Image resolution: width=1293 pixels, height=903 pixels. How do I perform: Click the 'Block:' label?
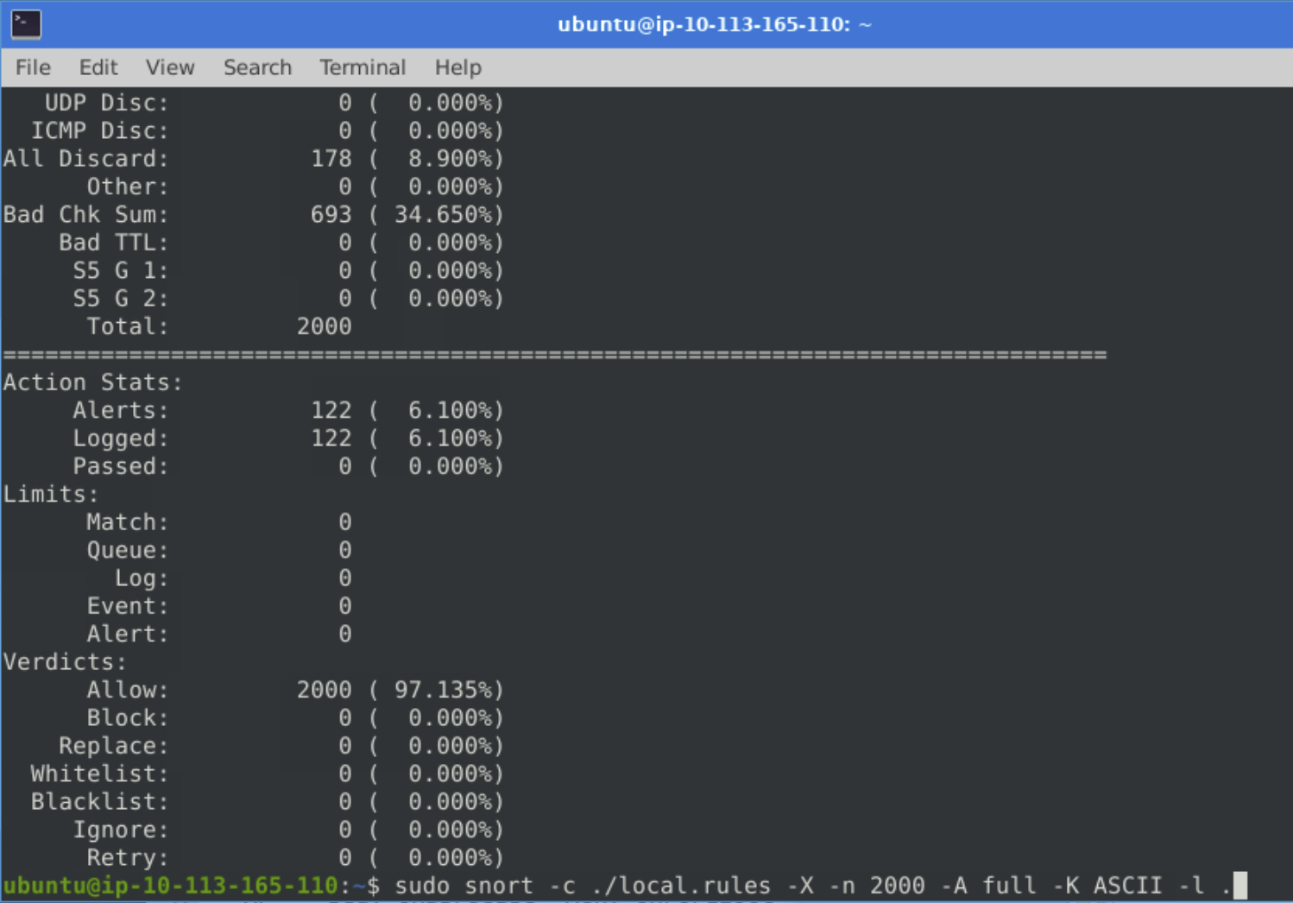128,717
